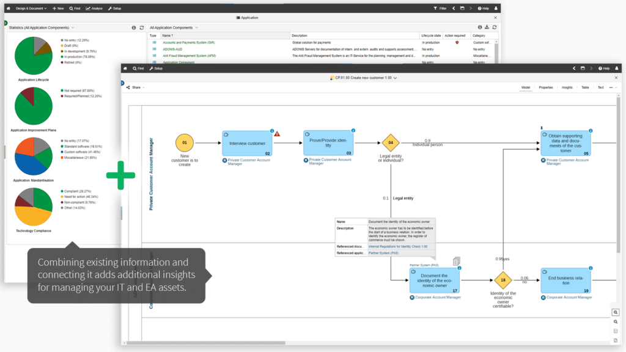Screen dimensions: 626x352
Task: Refresh the Statistics panel
Action: pos(141,28)
